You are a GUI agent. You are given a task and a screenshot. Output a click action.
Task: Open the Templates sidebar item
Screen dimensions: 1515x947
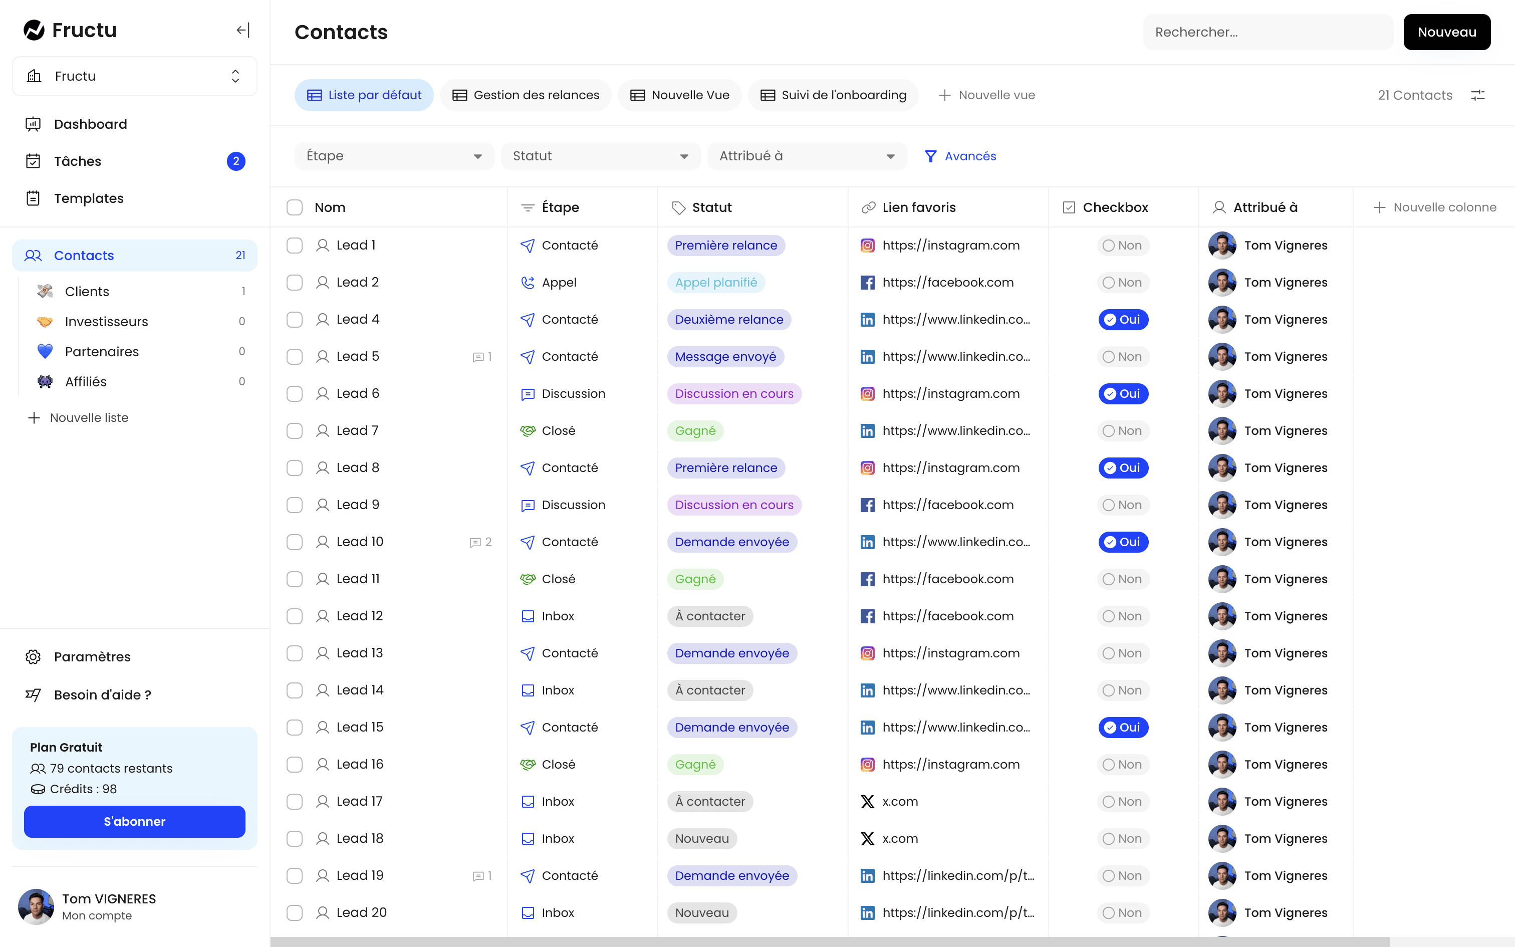(x=88, y=198)
